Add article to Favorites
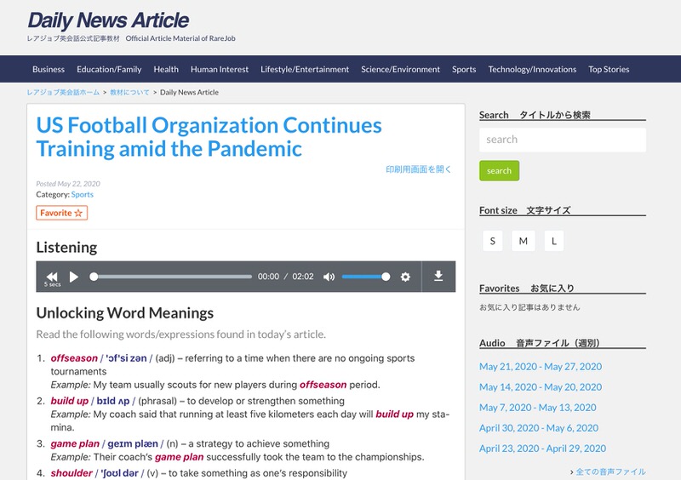Screen dimensions: 681x480 click(61, 213)
